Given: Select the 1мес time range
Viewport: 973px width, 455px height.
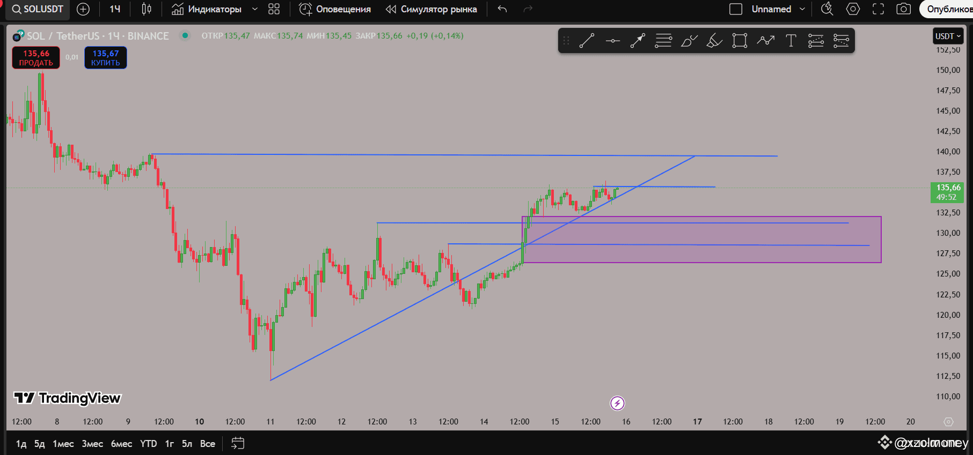Looking at the screenshot, I should tap(63, 443).
